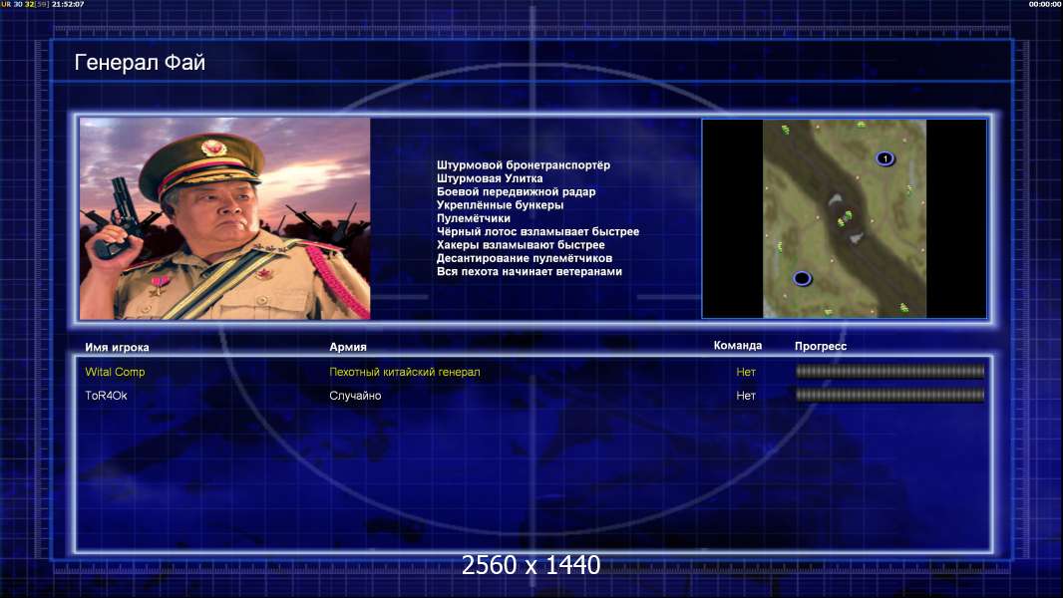Click the 'Прогресс' column header
Image resolution: width=1063 pixels, height=598 pixels.
click(821, 346)
